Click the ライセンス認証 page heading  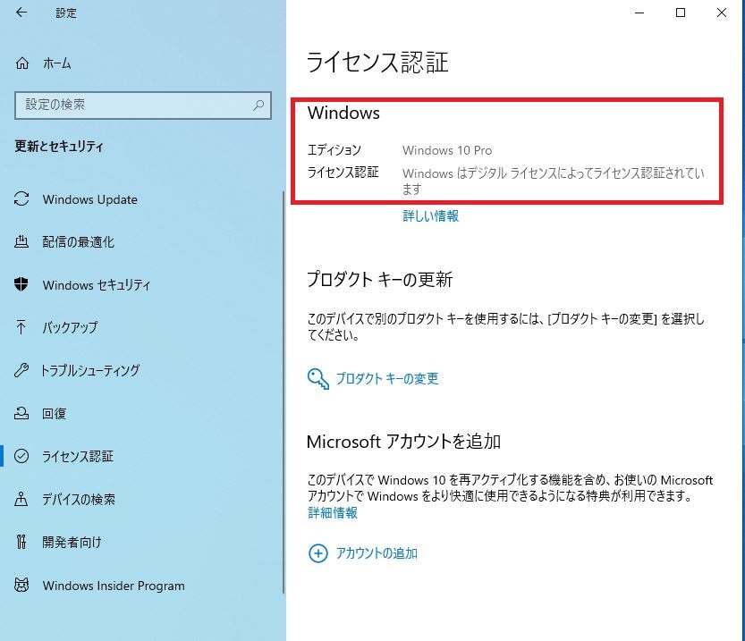377,63
